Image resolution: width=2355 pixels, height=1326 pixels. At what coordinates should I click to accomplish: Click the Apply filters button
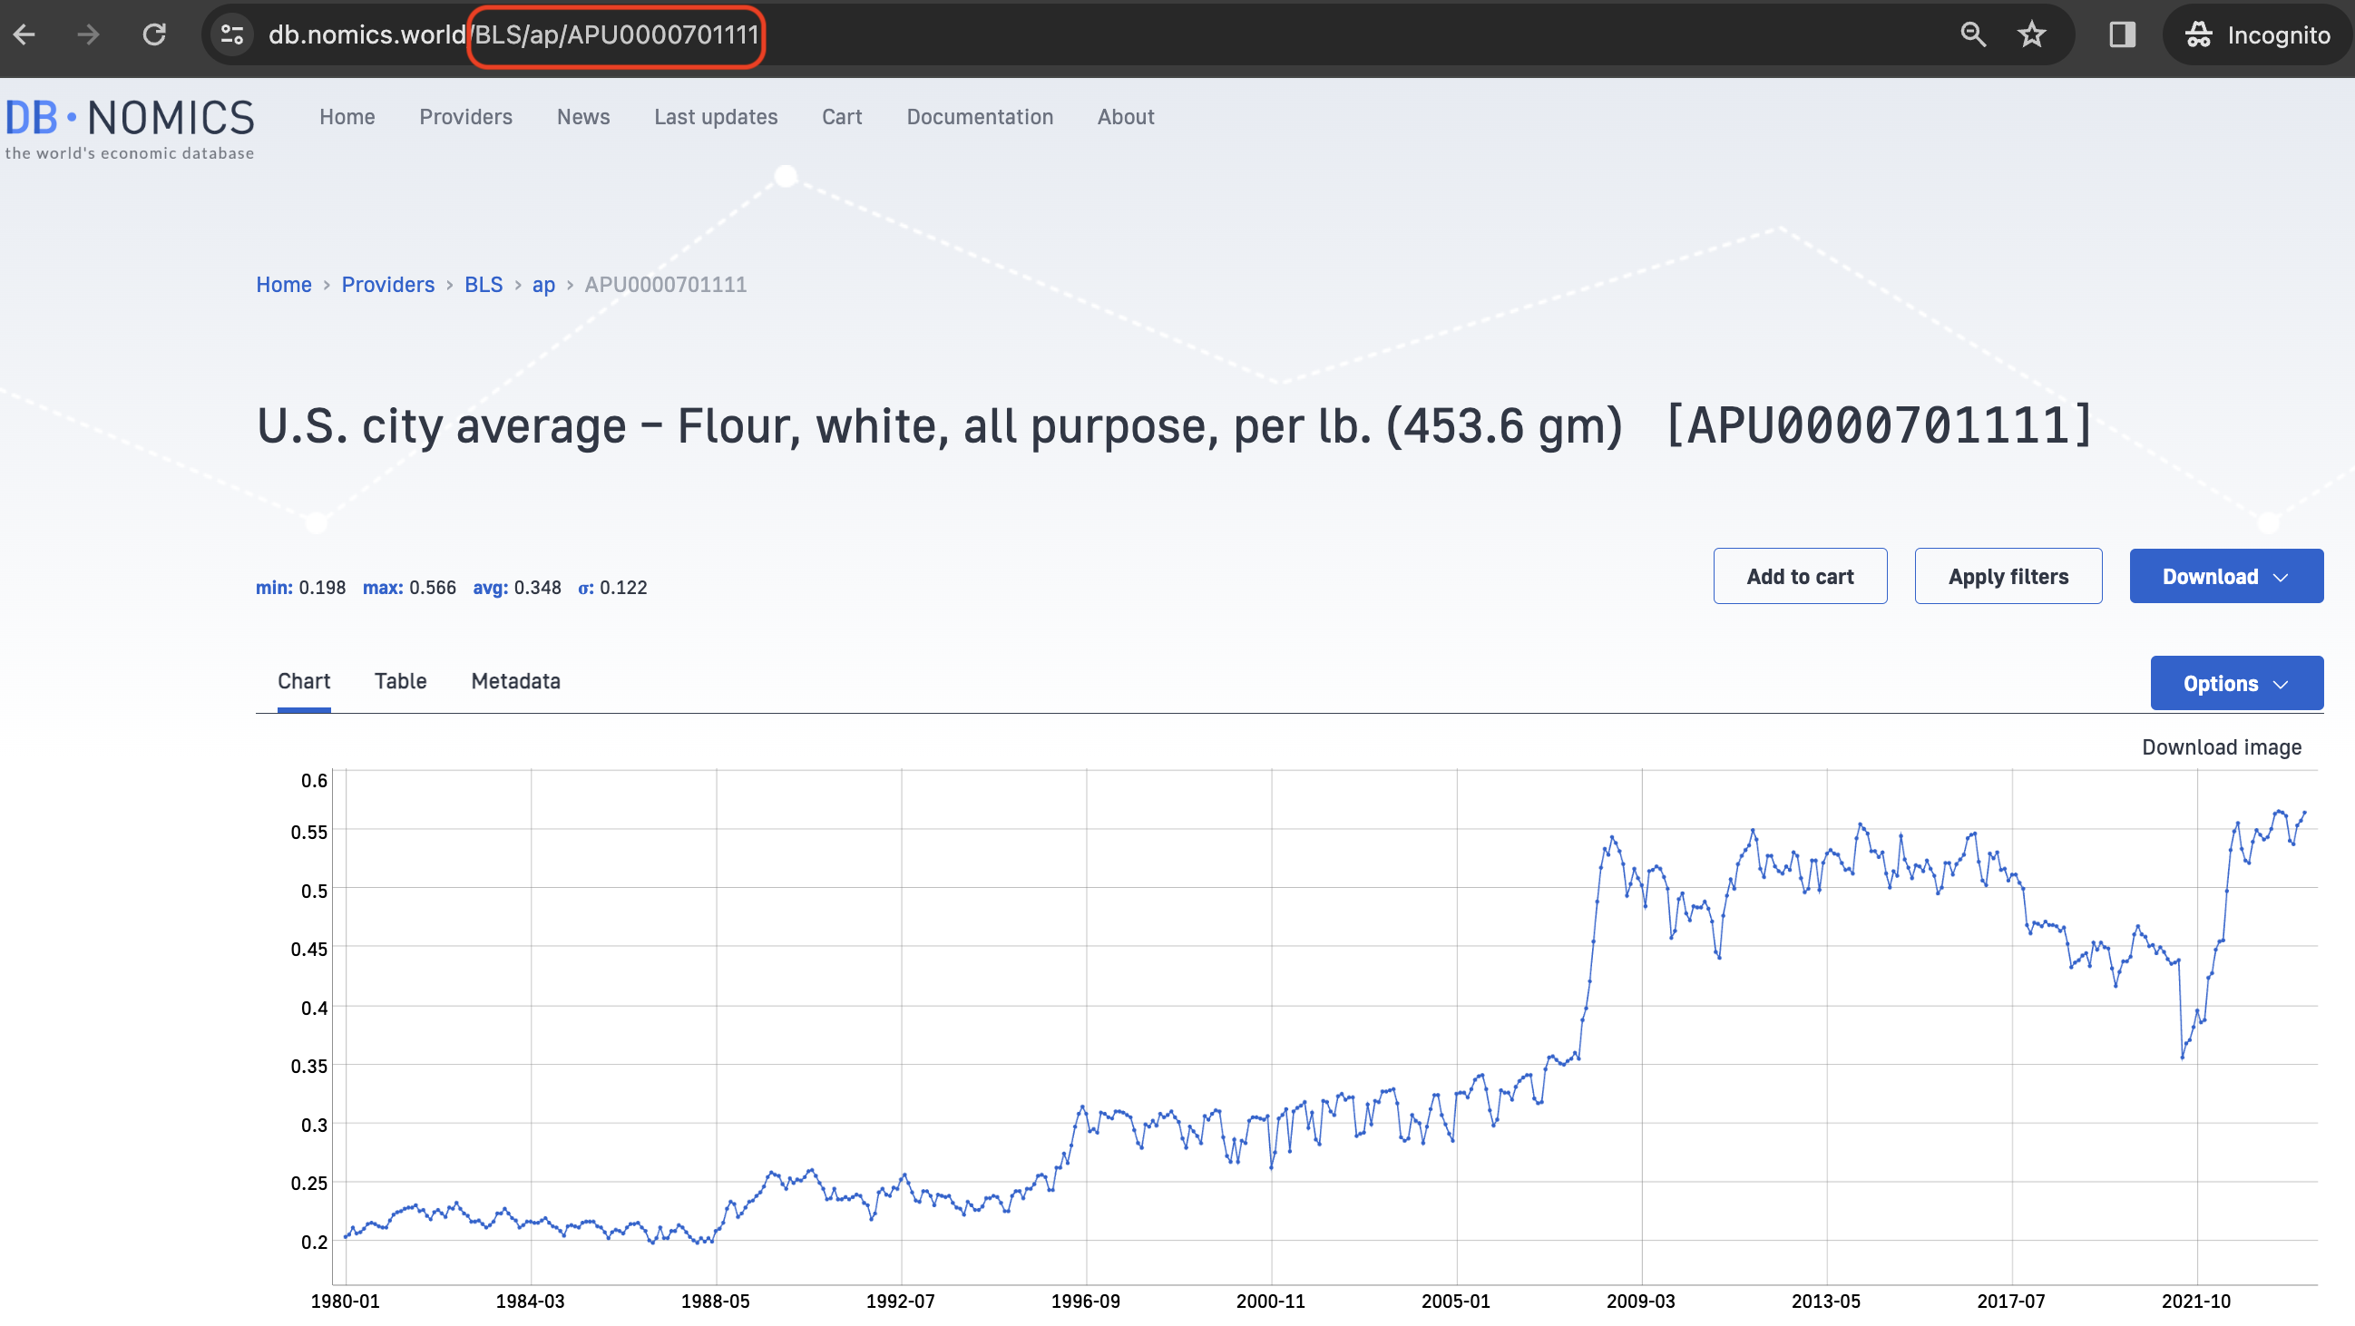2008,577
